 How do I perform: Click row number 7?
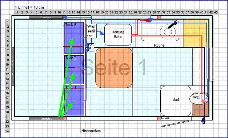(8, 50)
